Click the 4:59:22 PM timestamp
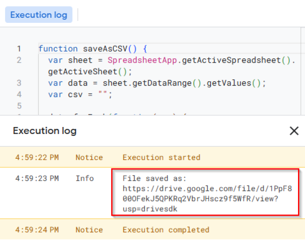Screen dimensions: 305x247 point(37,157)
